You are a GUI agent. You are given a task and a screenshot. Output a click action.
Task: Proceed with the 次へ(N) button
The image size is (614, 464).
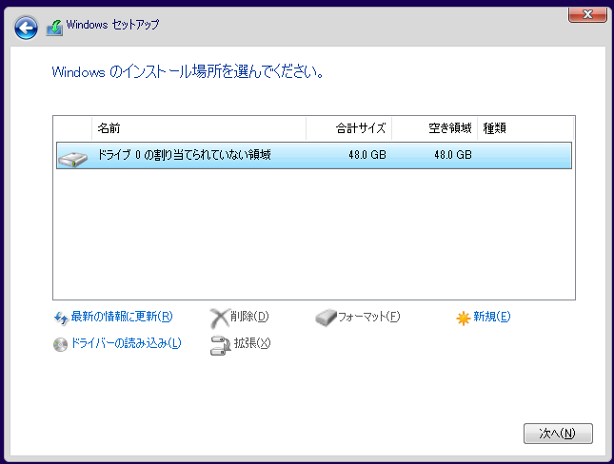pyautogui.click(x=558, y=434)
